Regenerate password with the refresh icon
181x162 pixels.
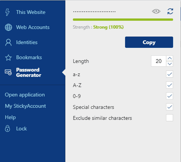pyautogui.click(x=170, y=11)
